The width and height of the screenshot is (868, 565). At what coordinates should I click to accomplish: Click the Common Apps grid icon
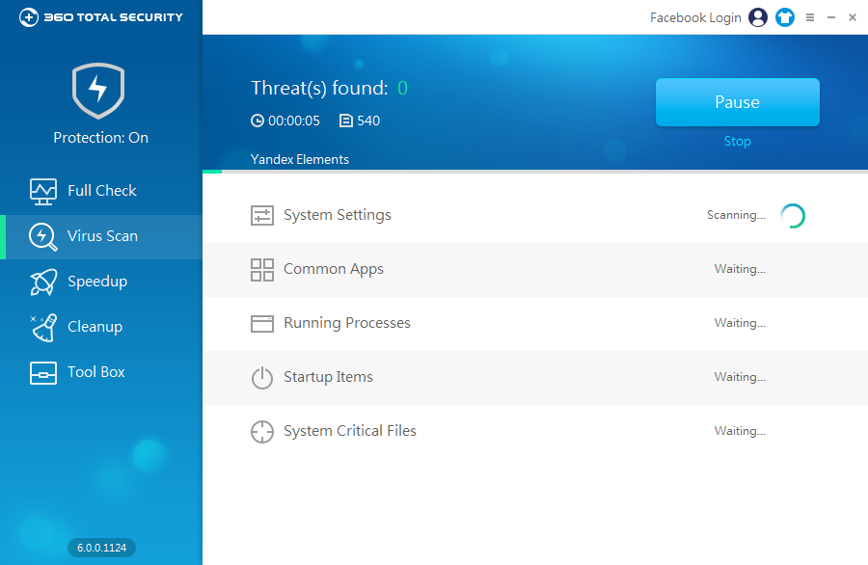(x=261, y=270)
